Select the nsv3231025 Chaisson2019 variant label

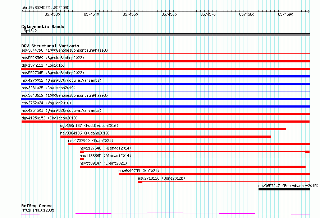click(x=49, y=88)
